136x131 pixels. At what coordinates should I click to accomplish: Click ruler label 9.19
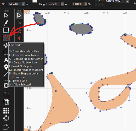click(67, 13)
